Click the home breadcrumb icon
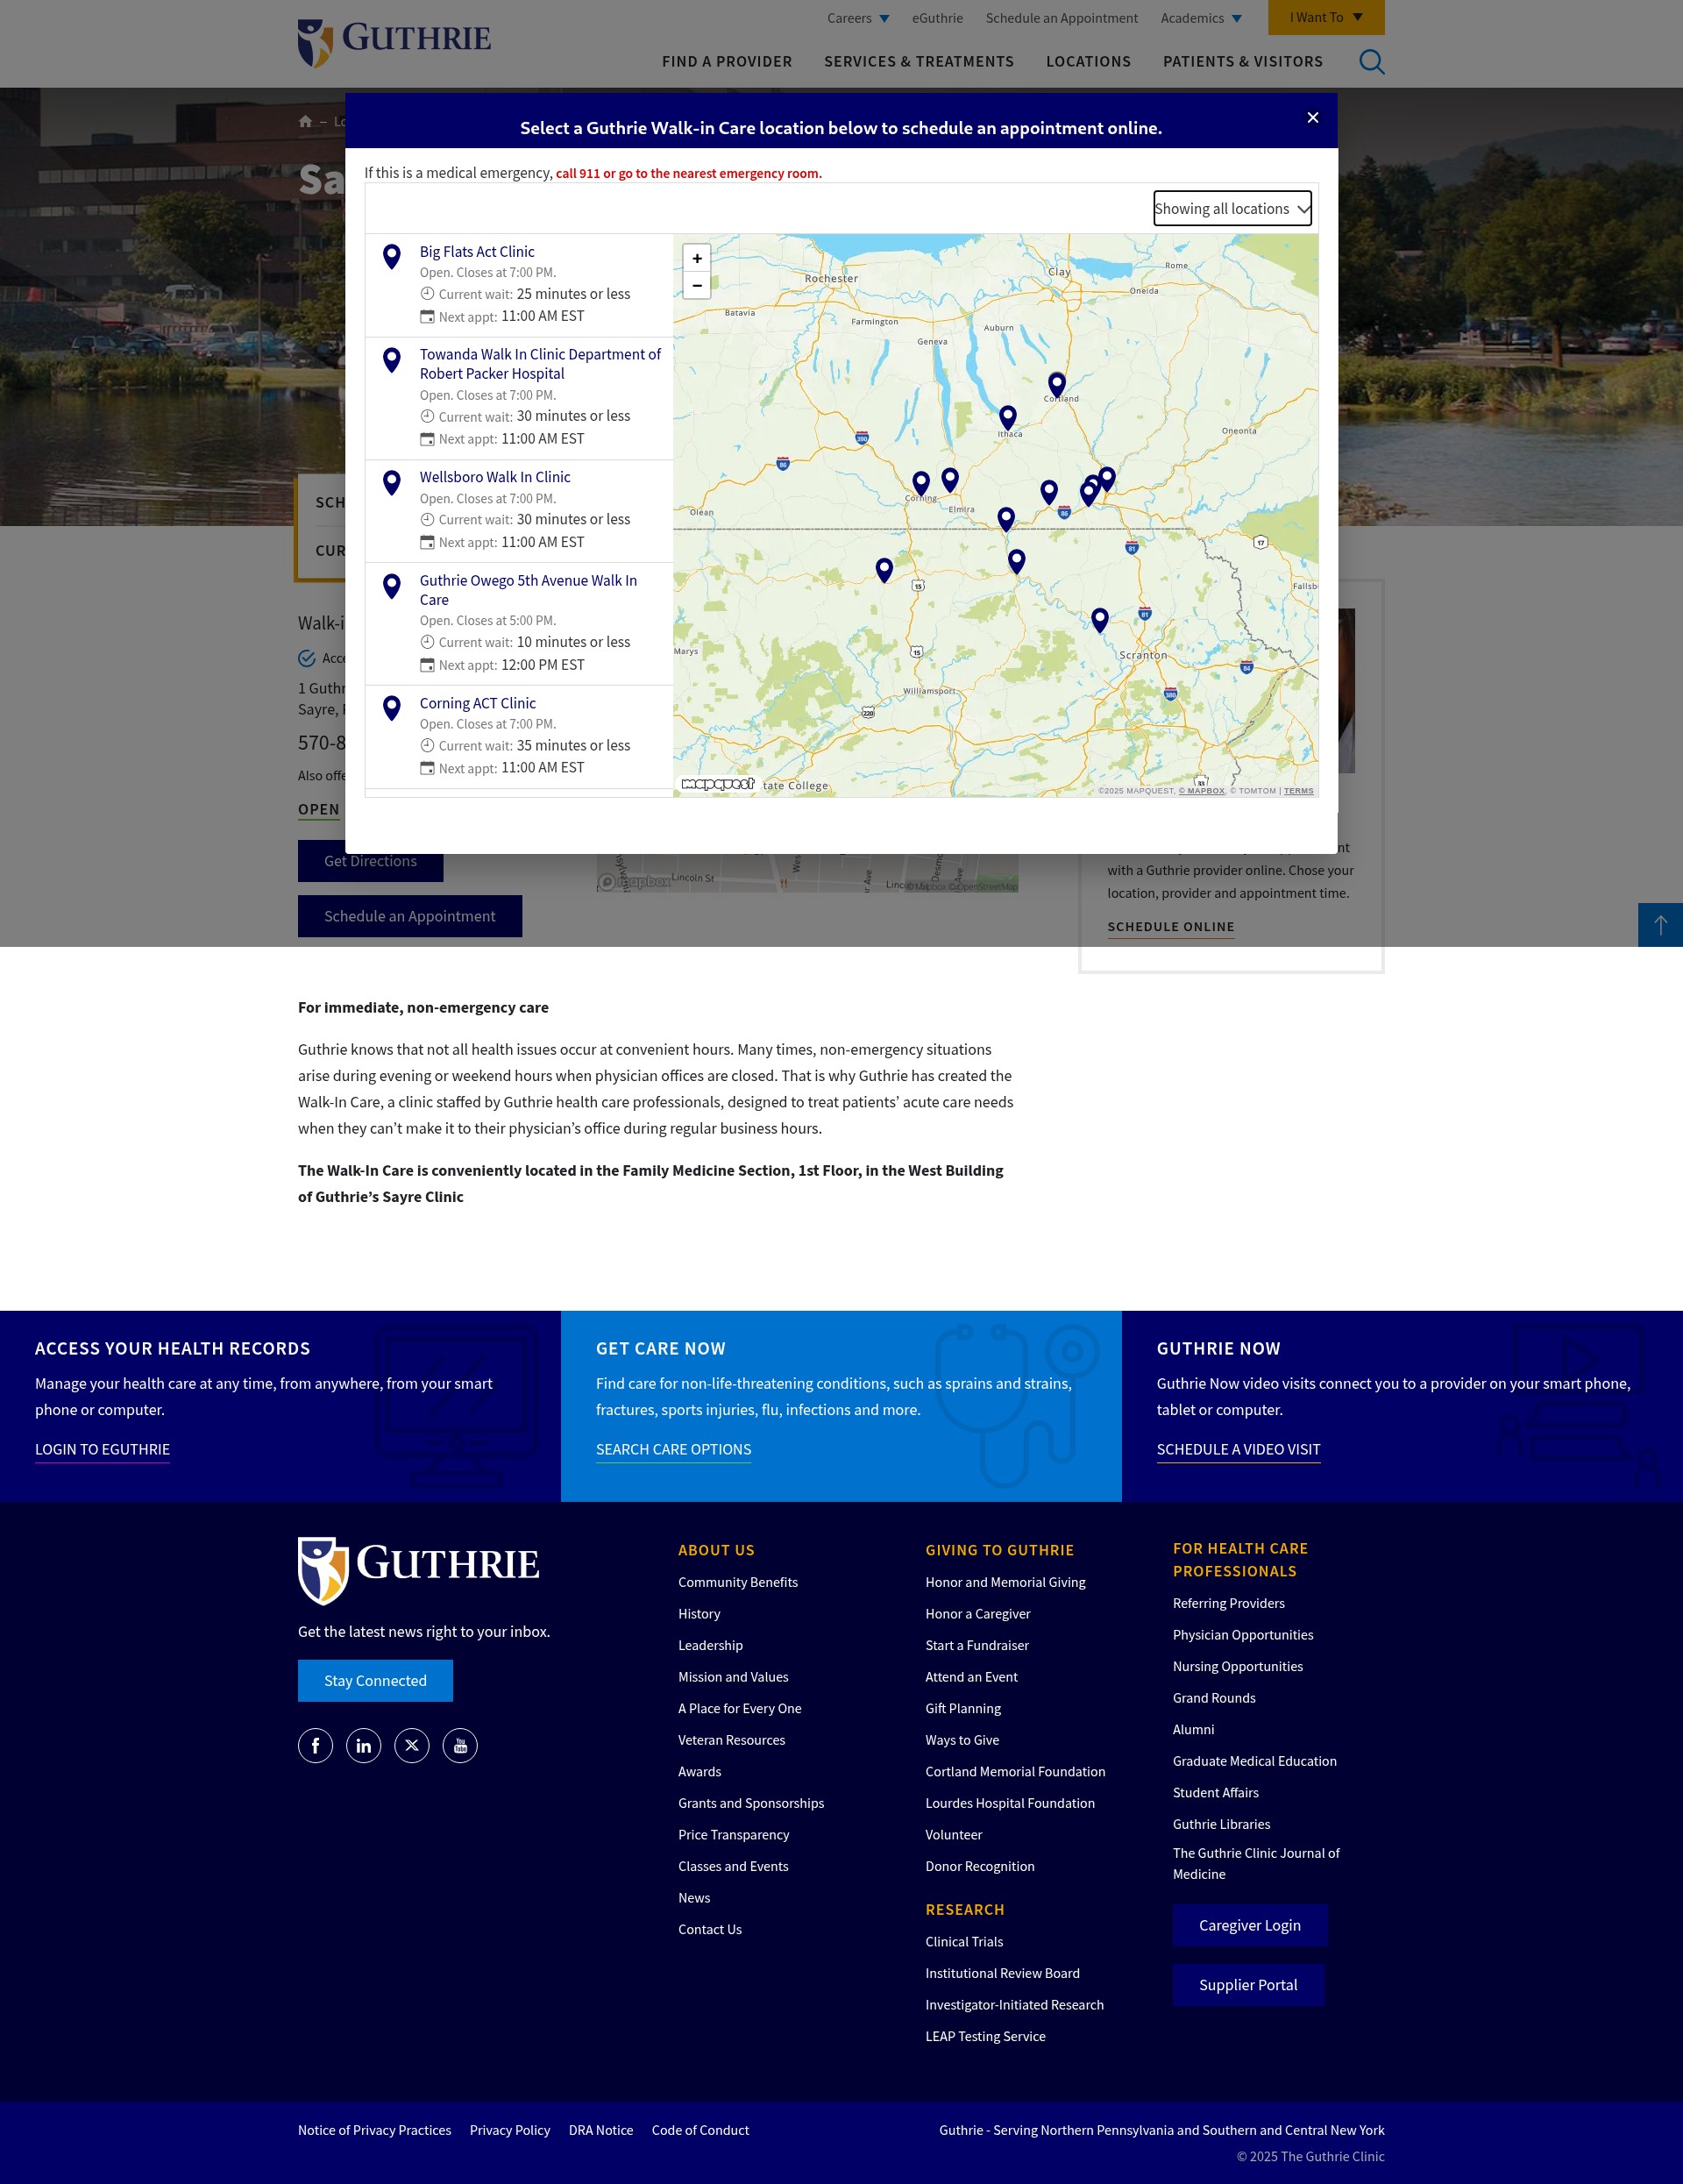The image size is (1683, 2184). (x=305, y=122)
